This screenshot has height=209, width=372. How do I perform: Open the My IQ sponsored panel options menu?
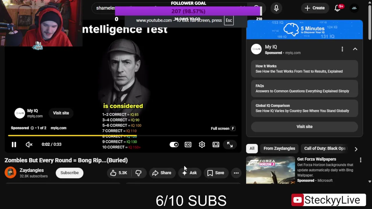pos(342,49)
